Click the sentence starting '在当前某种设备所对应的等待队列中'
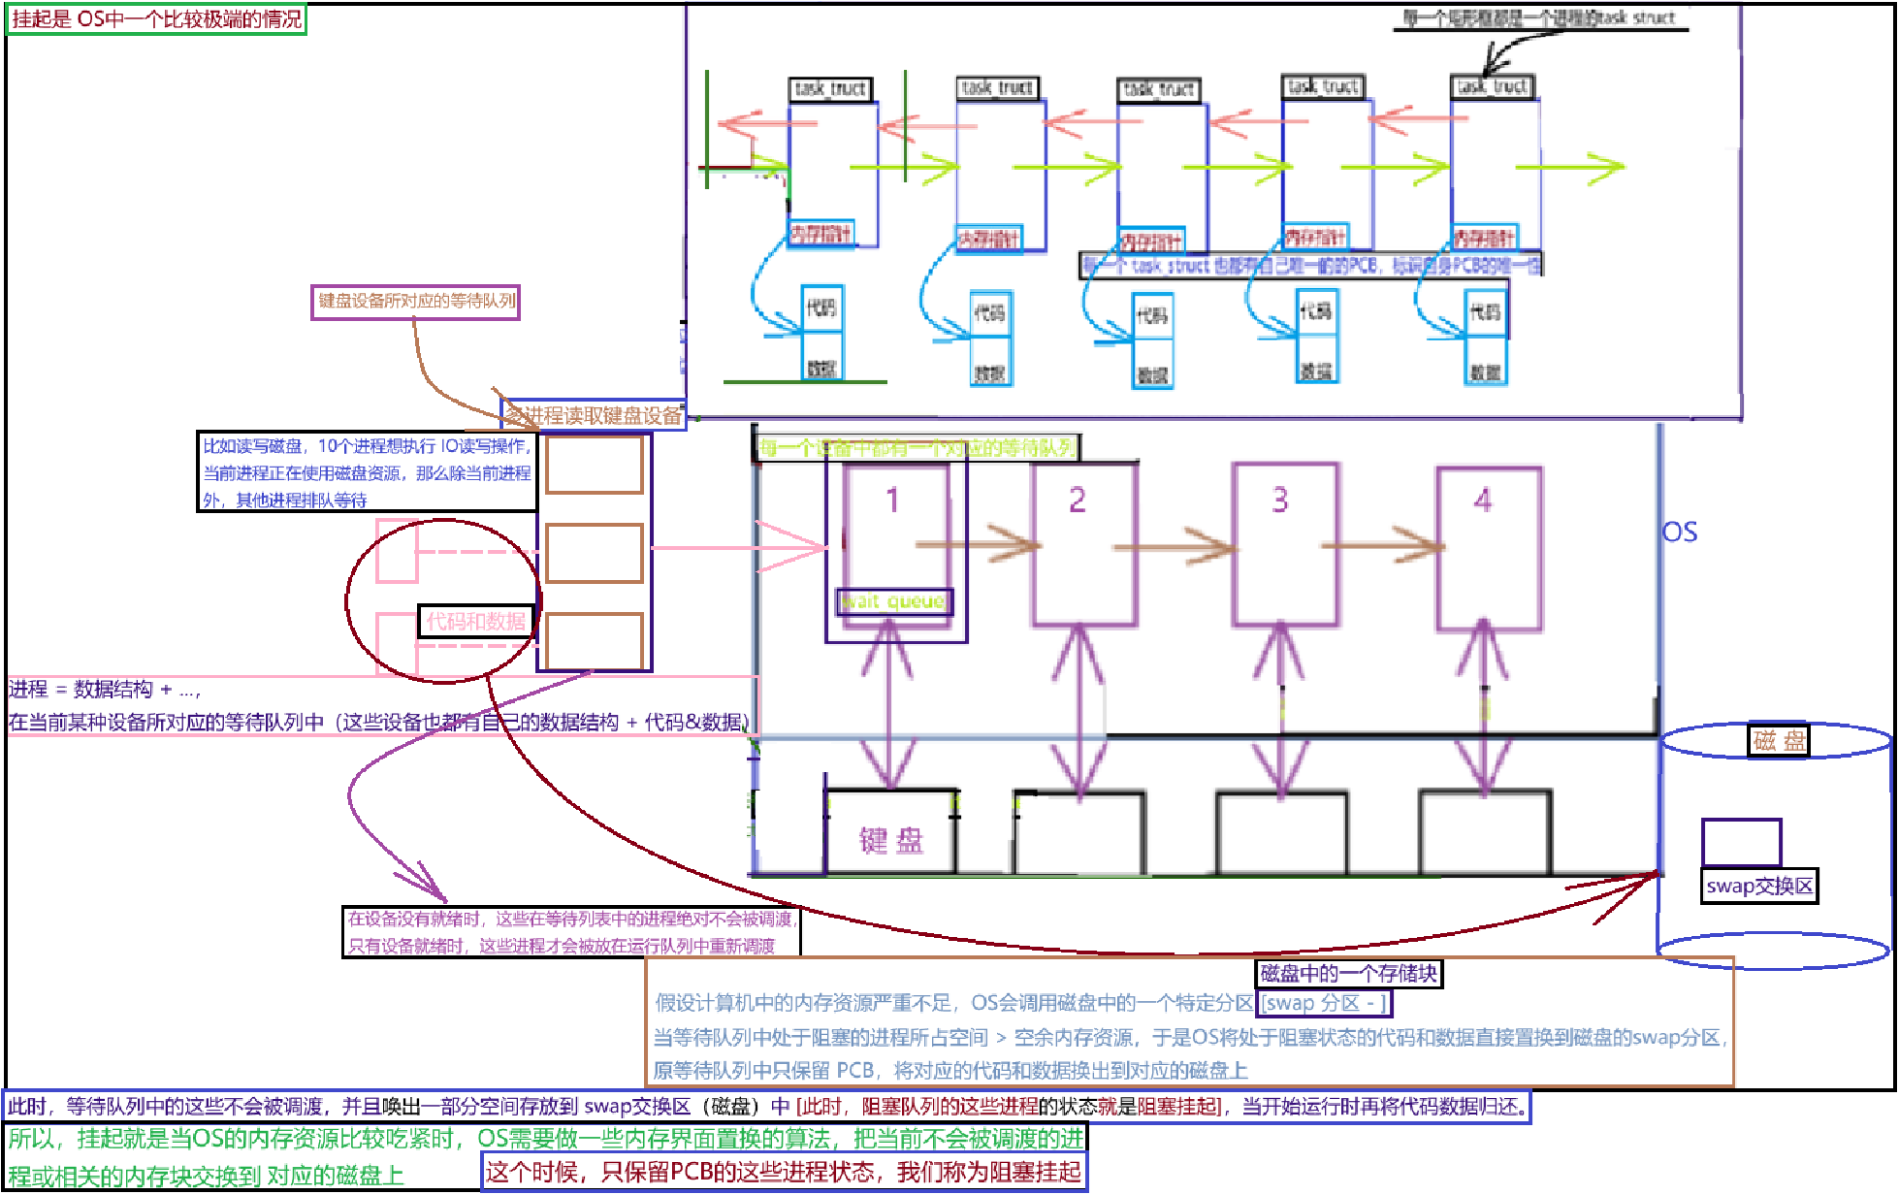Viewport: 1899px width, 1195px height. pyautogui.click(x=379, y=723)
